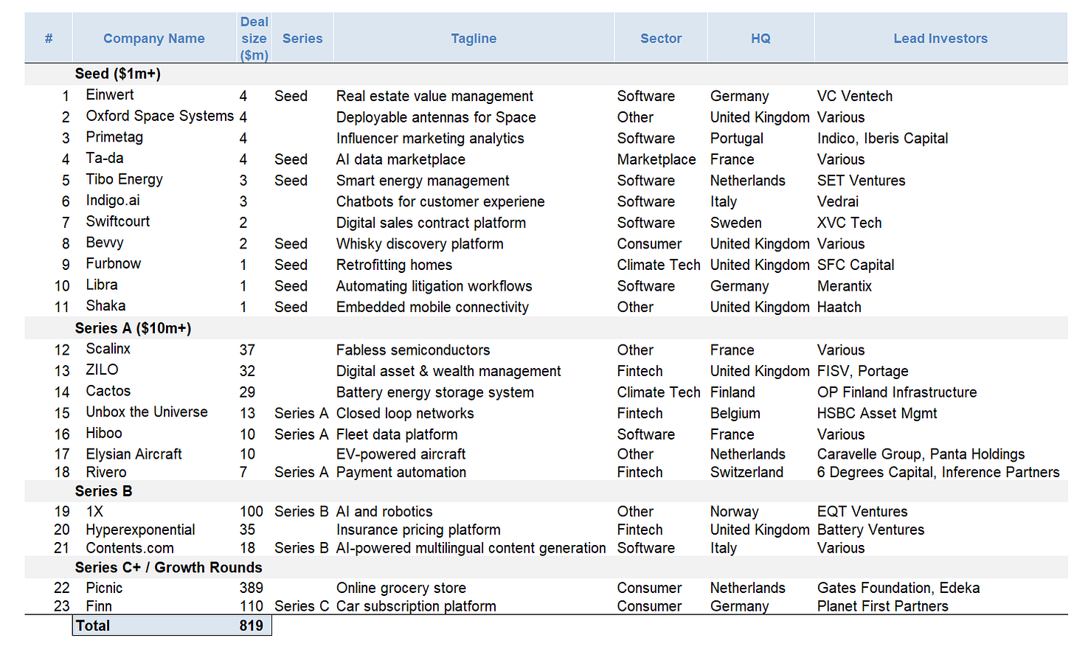Click the Bevvy company name

tap(105, 243)
